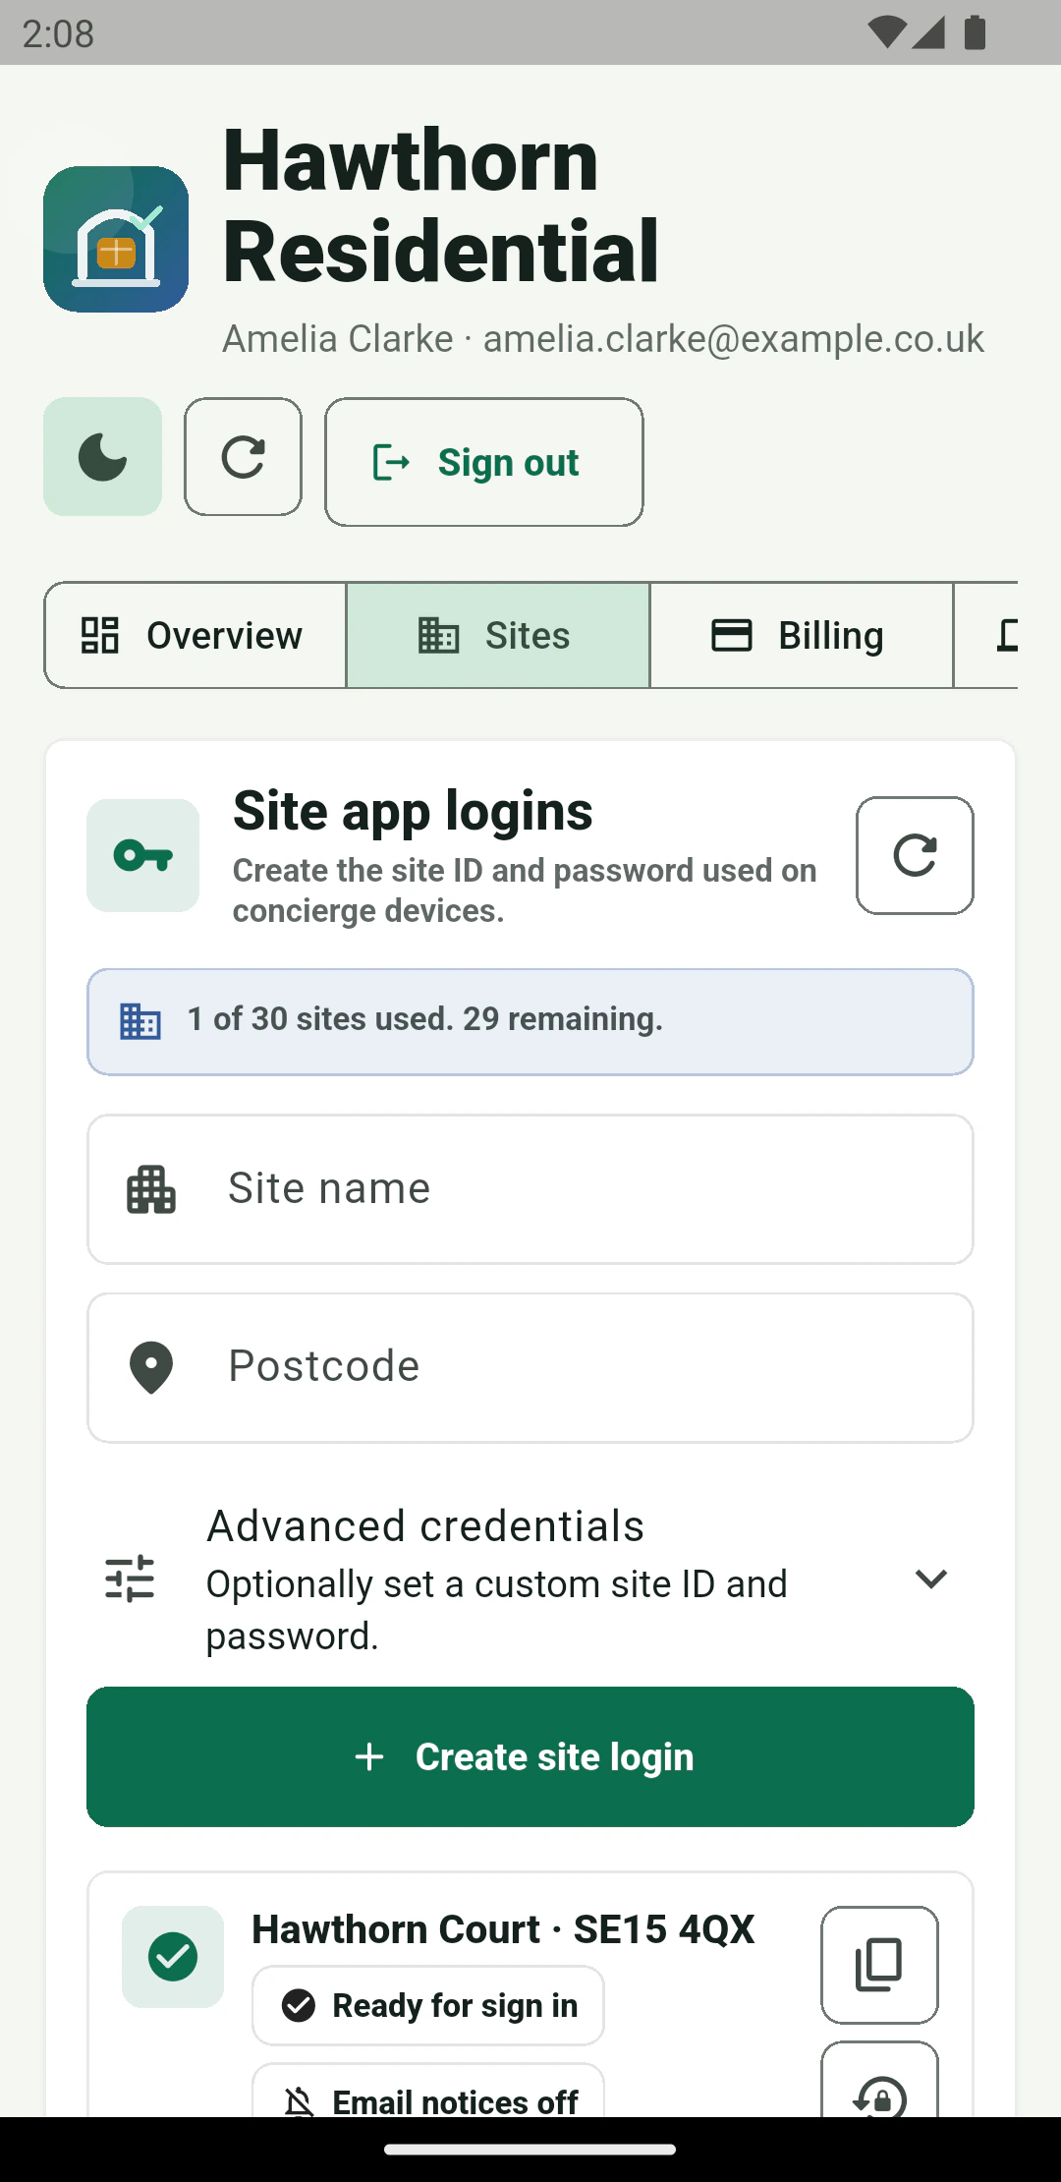Open the partially visible tab after Billing

[x=986, y=635]
